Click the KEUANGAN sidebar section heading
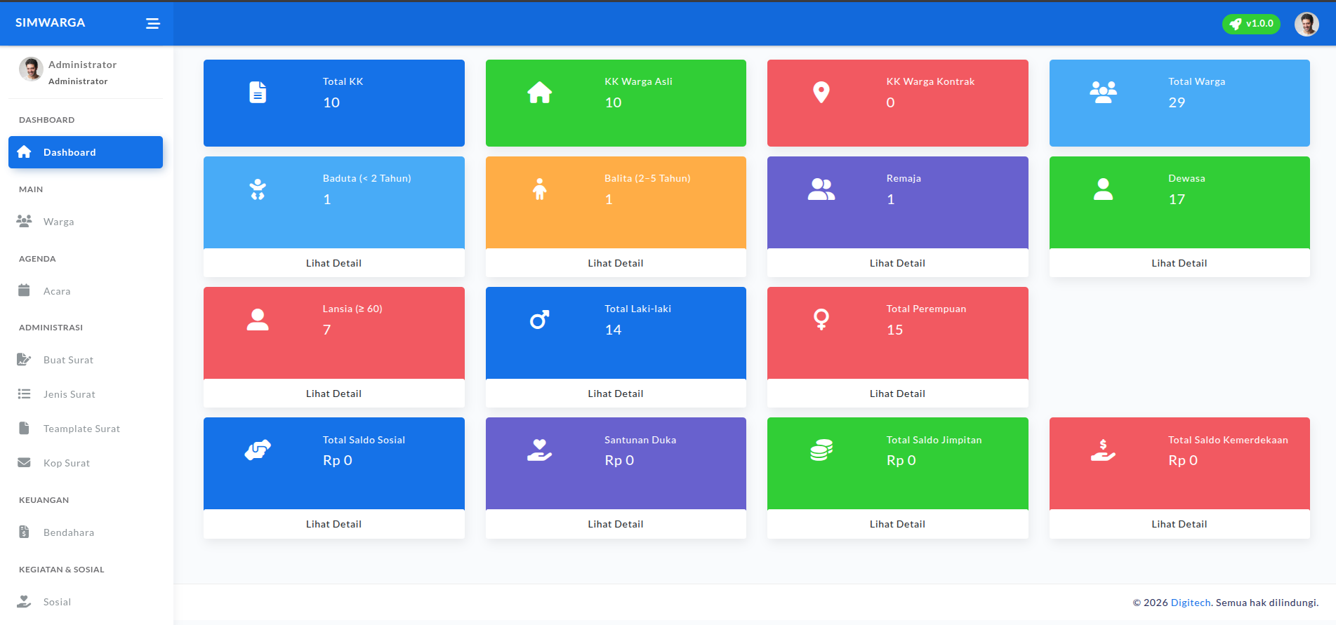 click(x=44, y=500)
